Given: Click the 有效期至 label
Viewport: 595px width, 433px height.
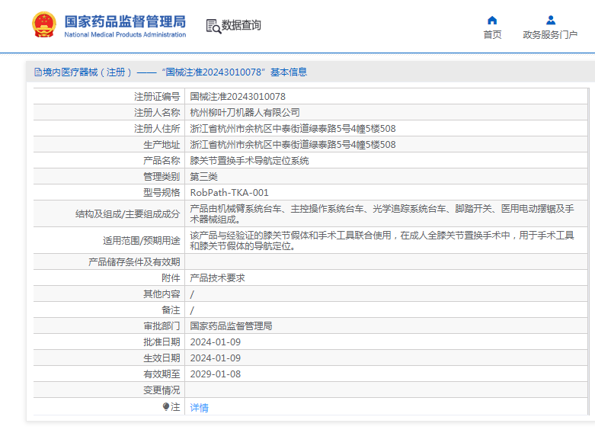Looking at the screenshot, I should 162,374.
